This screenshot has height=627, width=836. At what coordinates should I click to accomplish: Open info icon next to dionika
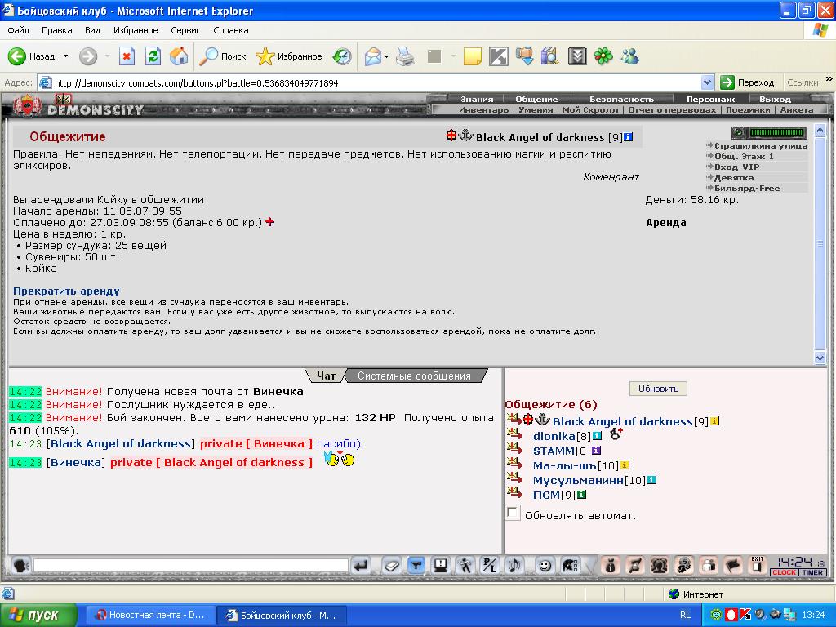(x=597, y=436)
